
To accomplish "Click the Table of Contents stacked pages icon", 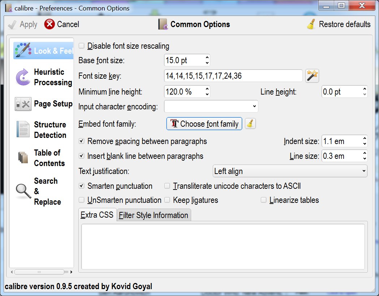I will (23, 157).
